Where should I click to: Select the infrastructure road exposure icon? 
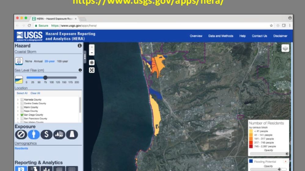[x=72, y=134]
